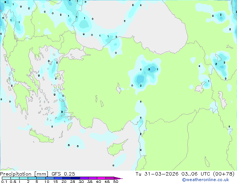
Task: Click the 'GFS 0.25' model label
Action: (63, 174)
